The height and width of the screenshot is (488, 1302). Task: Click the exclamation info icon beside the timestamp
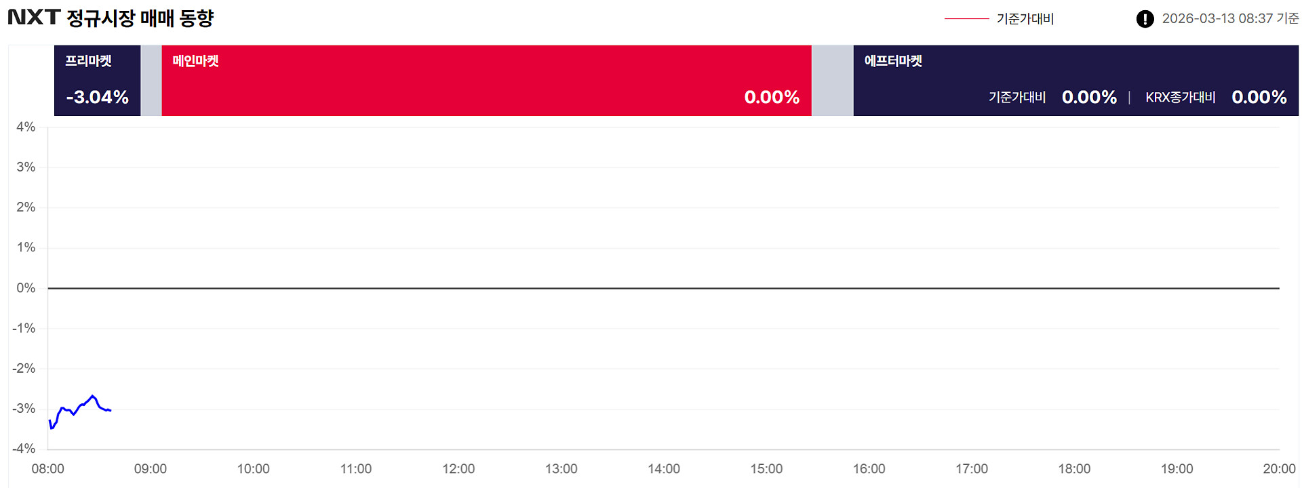coord(1145,19)
